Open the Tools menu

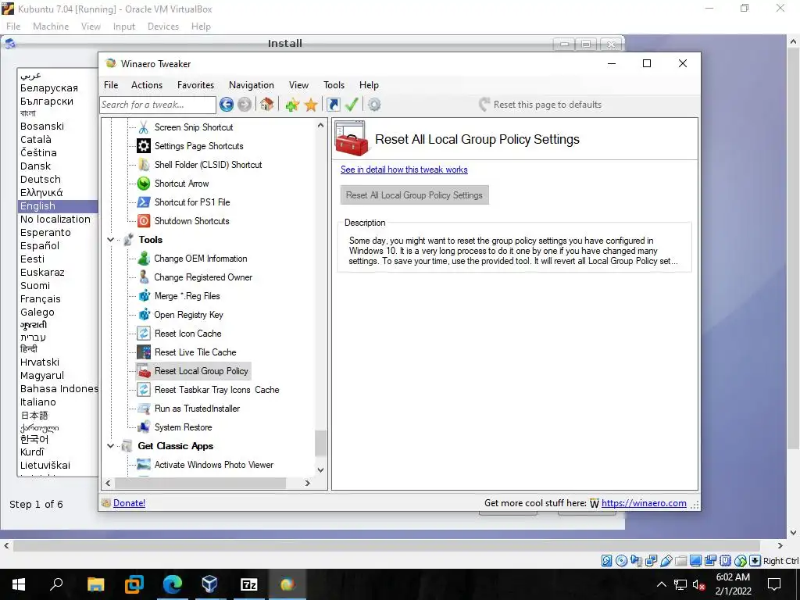point(334,85)
